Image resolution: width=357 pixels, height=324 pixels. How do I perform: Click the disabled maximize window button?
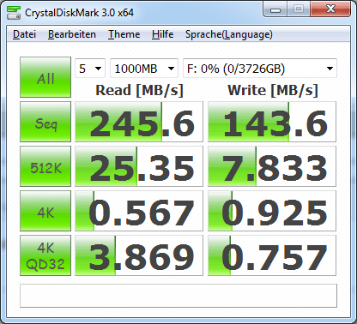tap(299, 9)
